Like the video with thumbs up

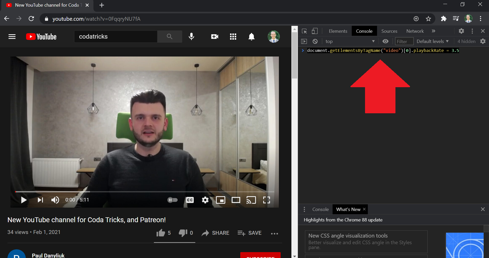(164, 233)
